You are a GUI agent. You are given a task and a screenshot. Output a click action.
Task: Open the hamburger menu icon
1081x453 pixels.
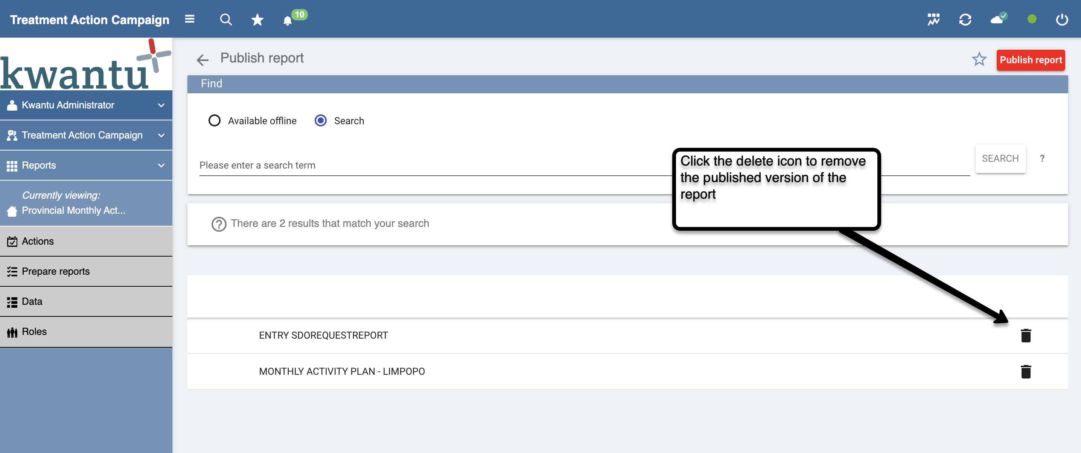(x=190, y=19)
